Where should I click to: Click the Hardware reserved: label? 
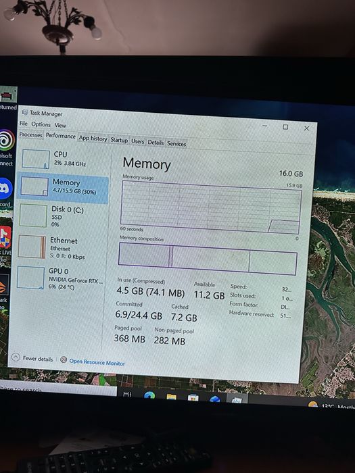(252, 314)
